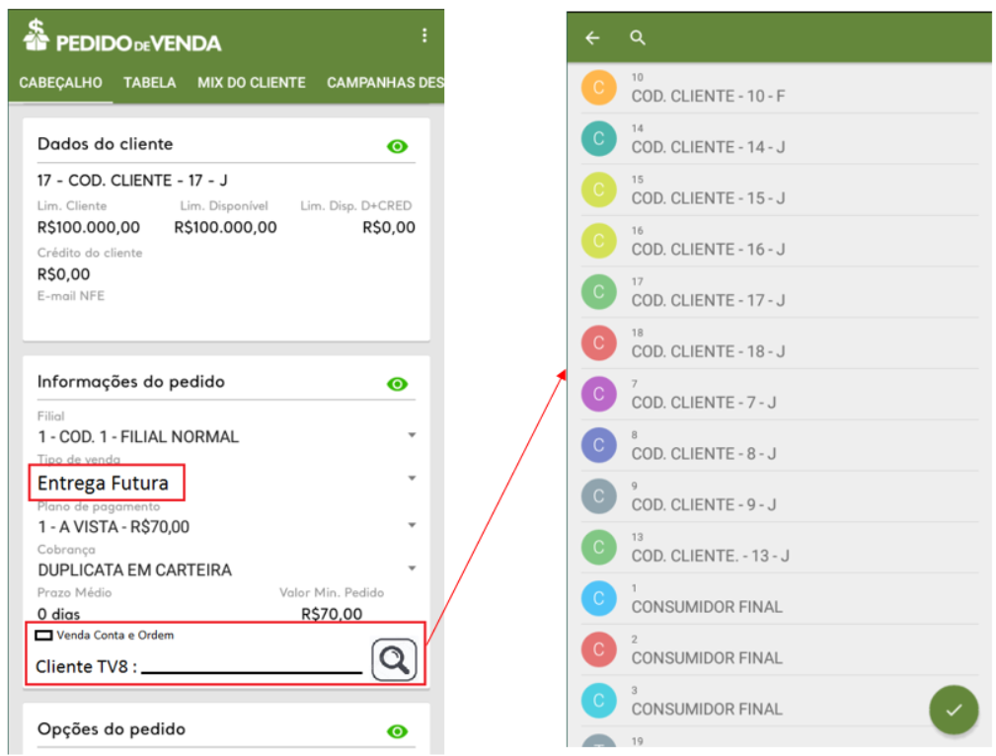Tap the magnifier beside Cliente TV8
Viewport: 996px width, 756px height.
(x=394, y=660)
